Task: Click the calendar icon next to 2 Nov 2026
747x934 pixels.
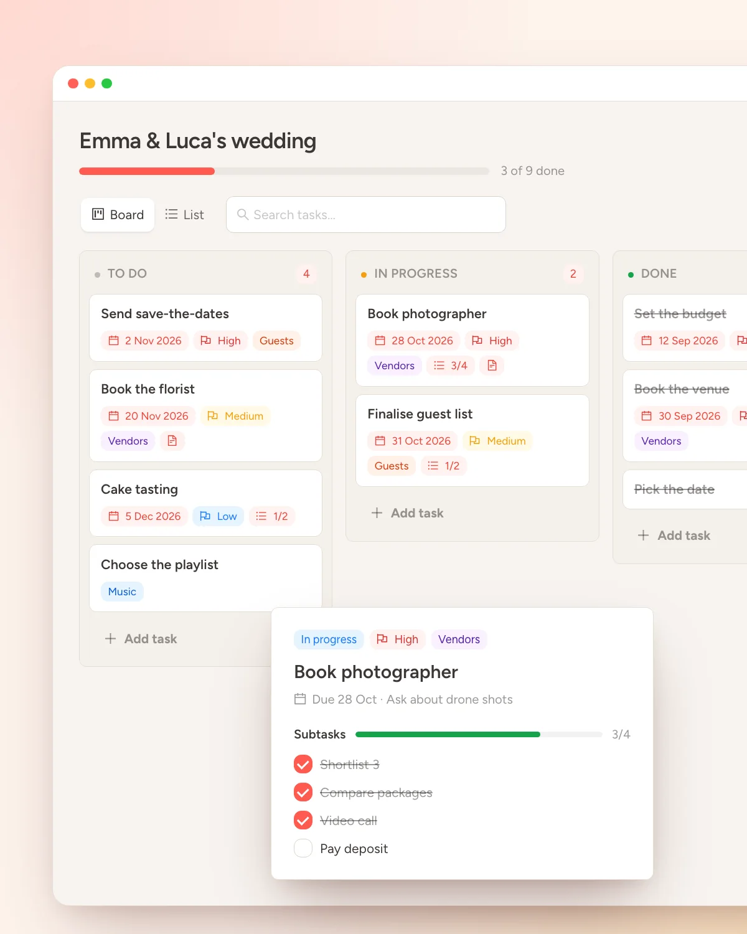Action: tap(113, 341)
